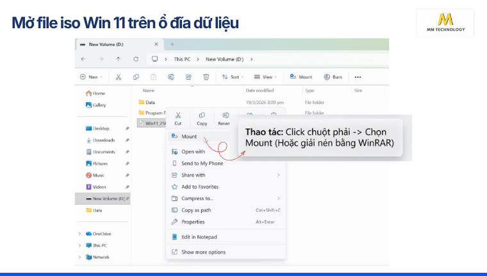Click Mount button in the toolbar
The image size is (487, 276).
click(x=301, y=77)
